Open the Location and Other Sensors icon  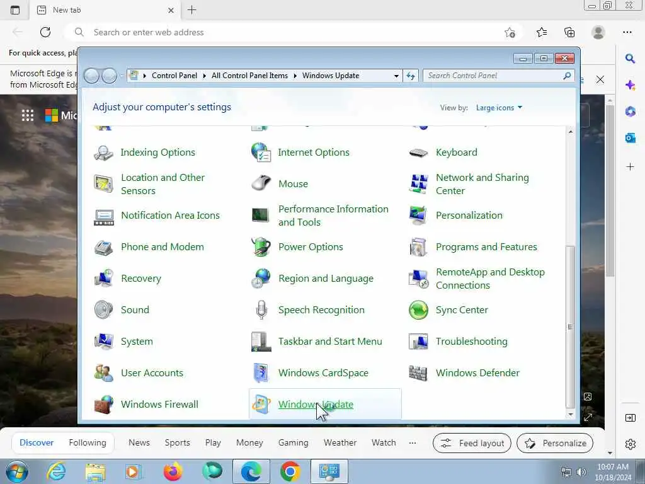tap(103, 184)
